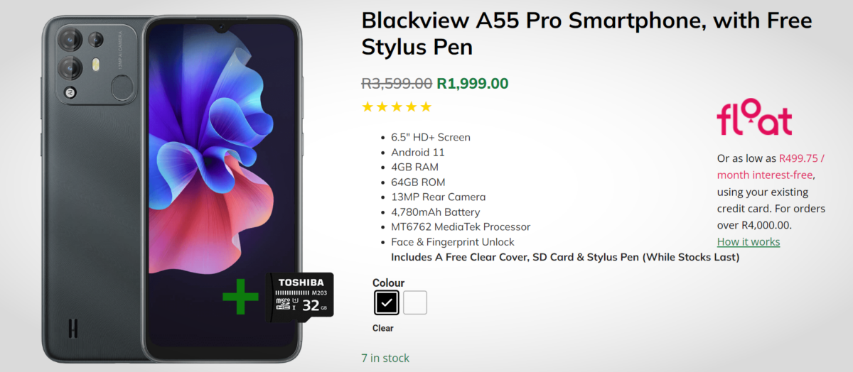Click the free cover and stylus notice
This screenshot has height=372, width=853.
tap(565, 257)
